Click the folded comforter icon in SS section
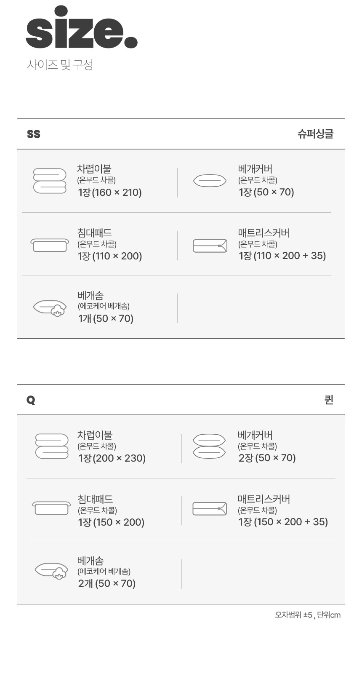Screen dimensions: 362x684 (x=50, y=181)
